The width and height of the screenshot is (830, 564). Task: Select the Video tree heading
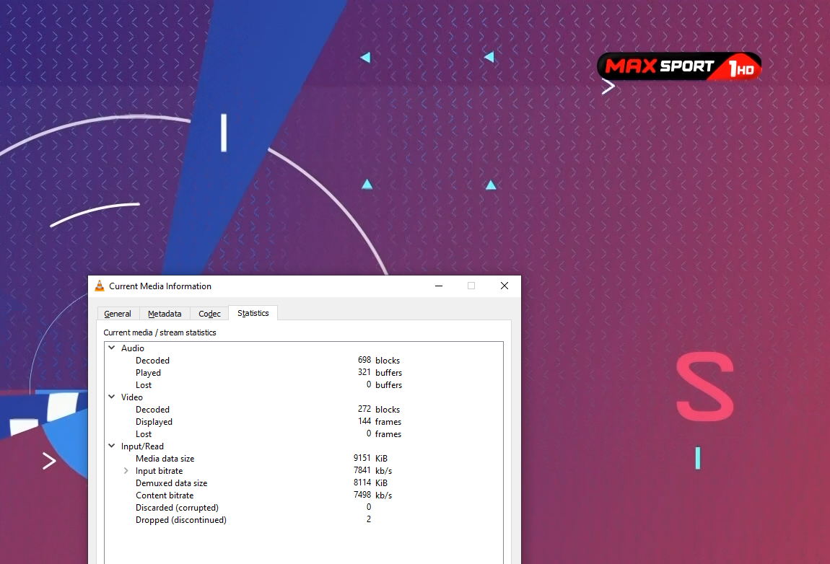click(132, 397)
